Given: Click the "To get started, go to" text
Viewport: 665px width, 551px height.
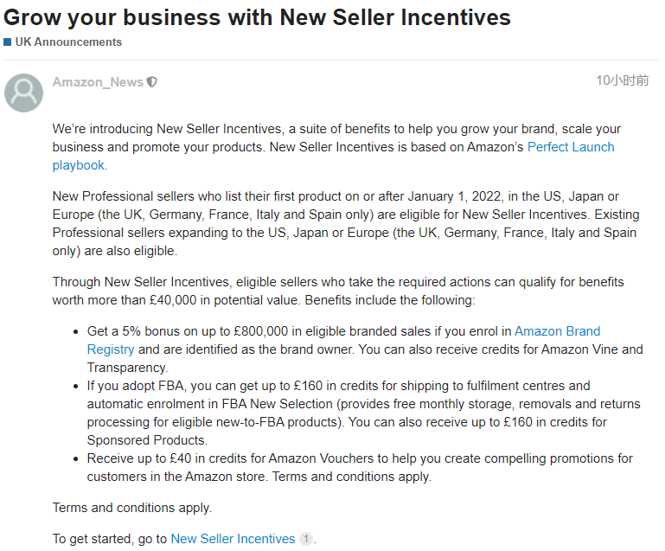Looking at the screenshot, I should (110, 539).
